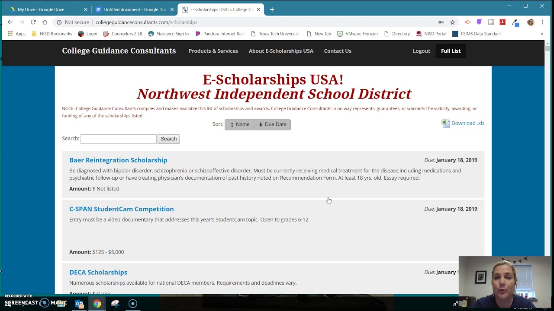Open the NISD Portal bookmark
The height and width of the screenshot is (311, 554).
coord(431,34)
